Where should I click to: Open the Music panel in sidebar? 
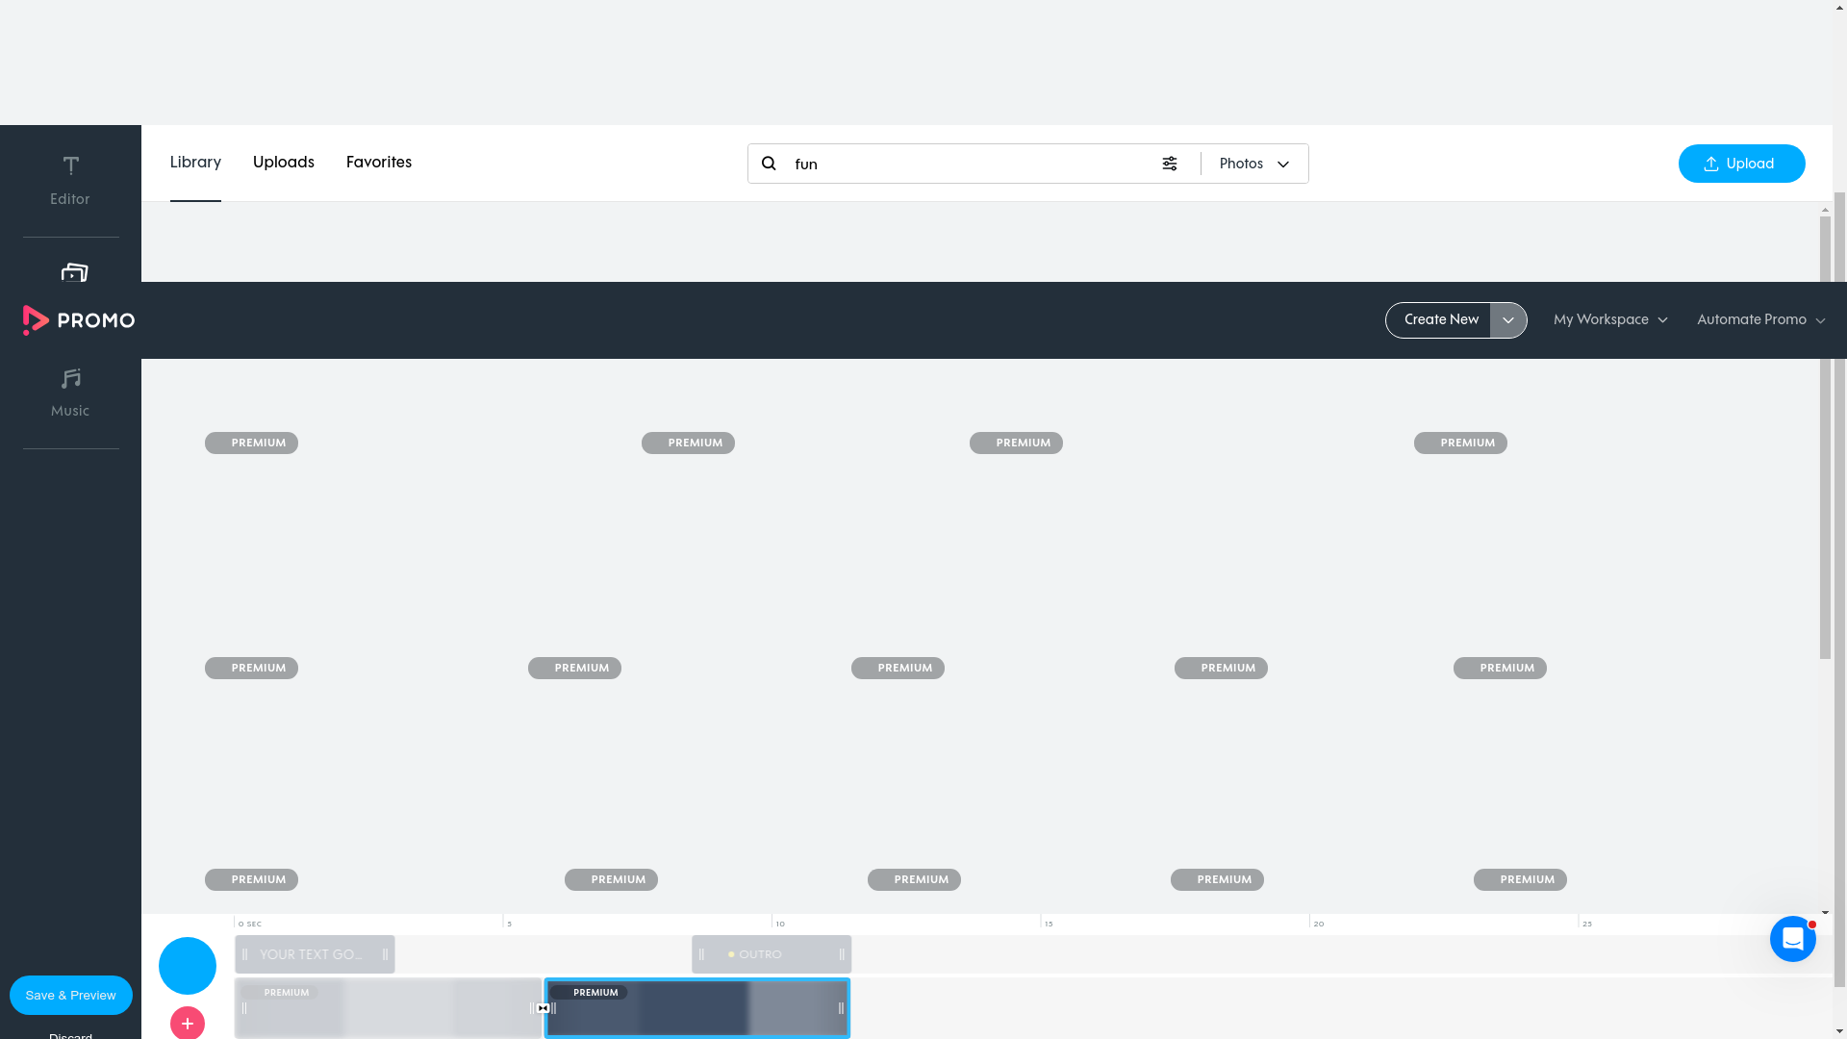pyautogui.click(x=70, y=393)
